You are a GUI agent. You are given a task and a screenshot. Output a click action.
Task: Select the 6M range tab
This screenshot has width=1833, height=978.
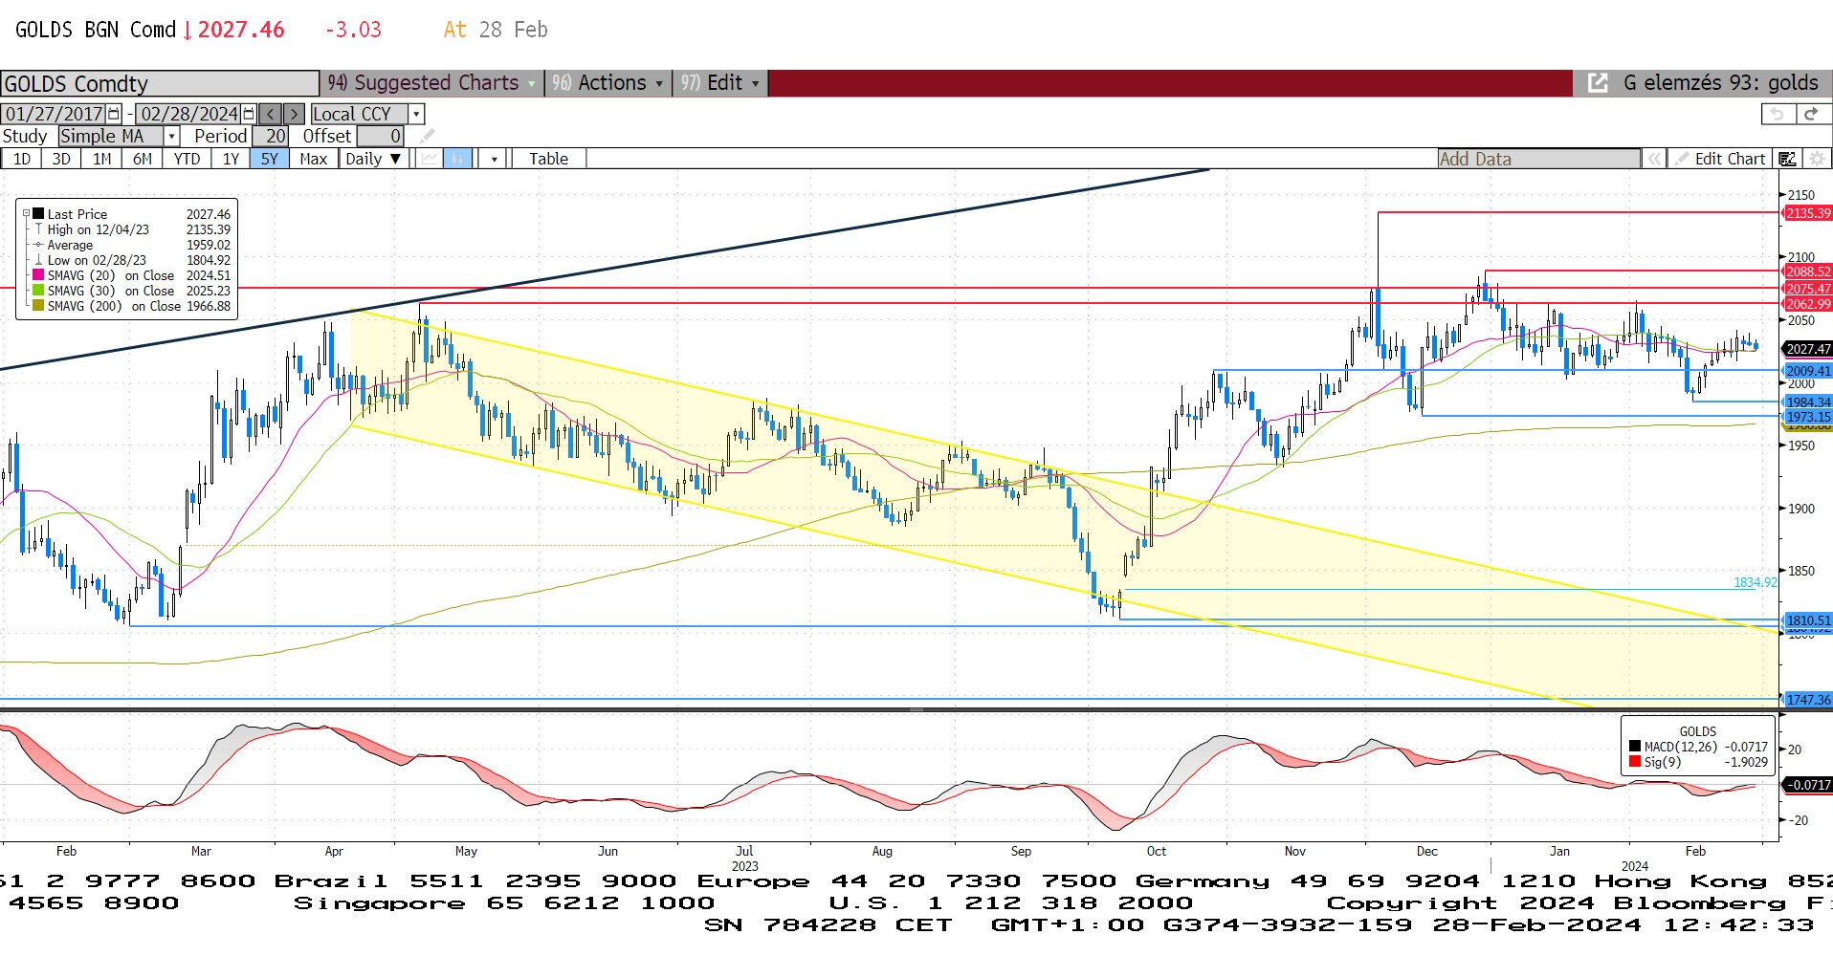tap(143, 159)
